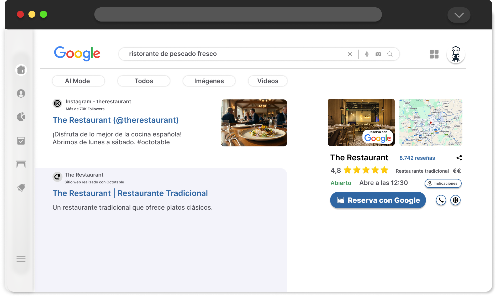
Task: Visit the website via the globe icon
Action: pos(456,200)
